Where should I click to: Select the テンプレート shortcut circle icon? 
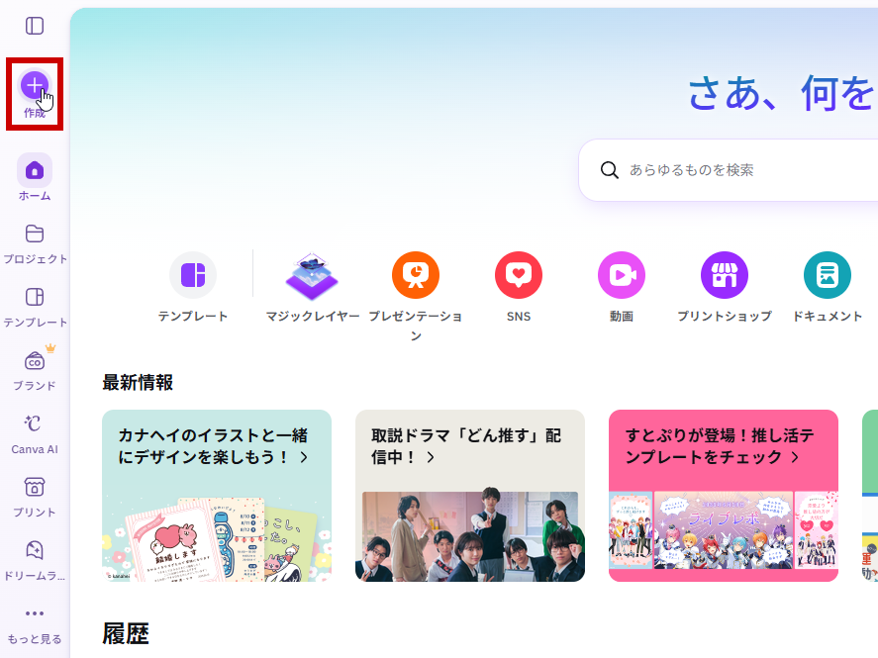(193, 275)
